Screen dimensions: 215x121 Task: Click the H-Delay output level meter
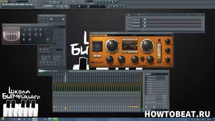pyautogui.click(x=159, y=53)
